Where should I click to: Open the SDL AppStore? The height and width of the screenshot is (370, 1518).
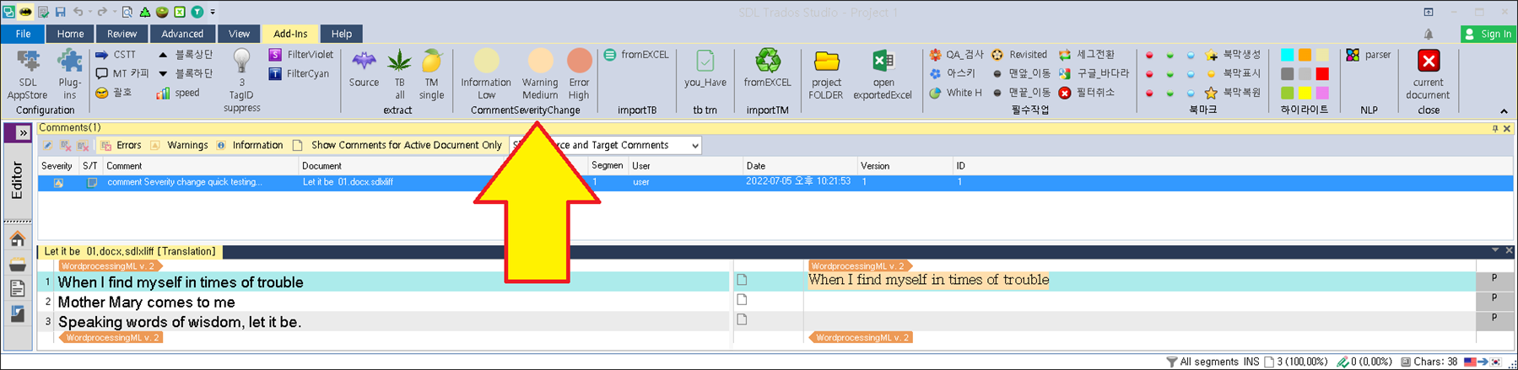tap(28, 74)
